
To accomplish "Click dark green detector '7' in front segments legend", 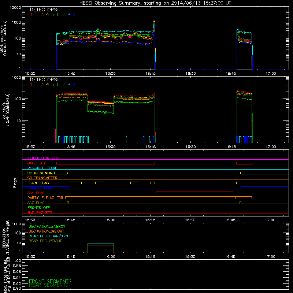I will tap(63, 15).
